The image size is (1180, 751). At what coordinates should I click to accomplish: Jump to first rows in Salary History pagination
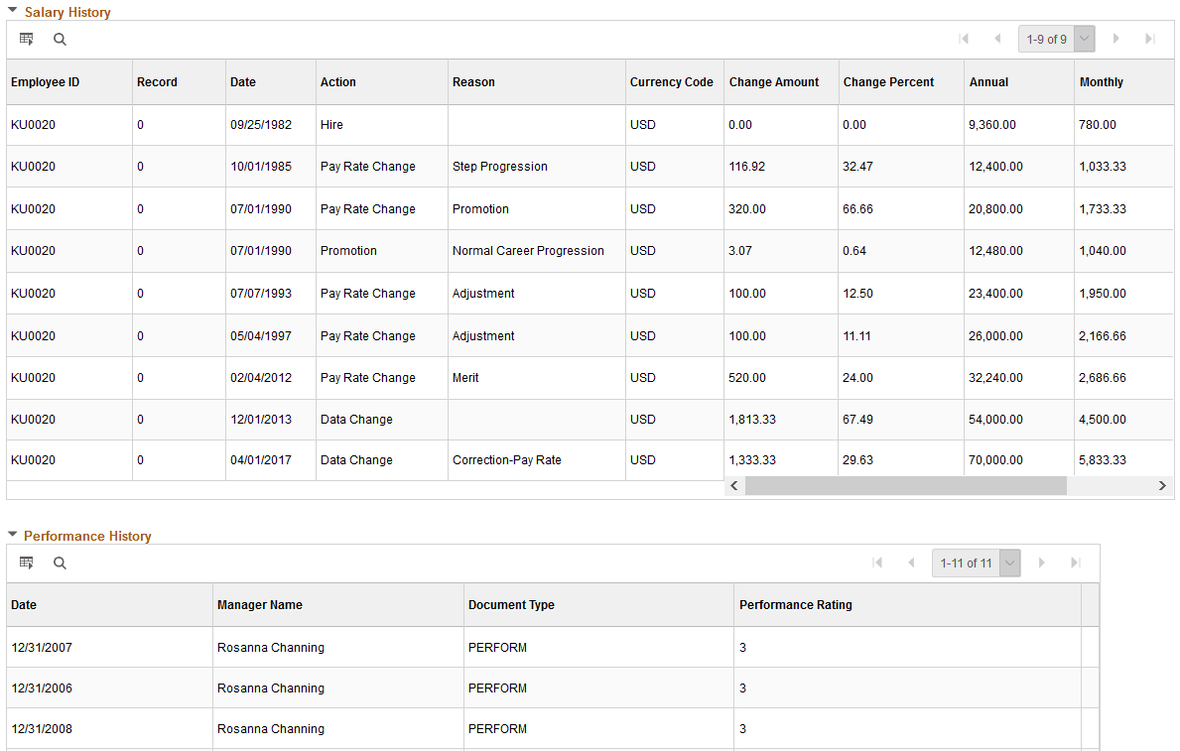tap(964, 39)
